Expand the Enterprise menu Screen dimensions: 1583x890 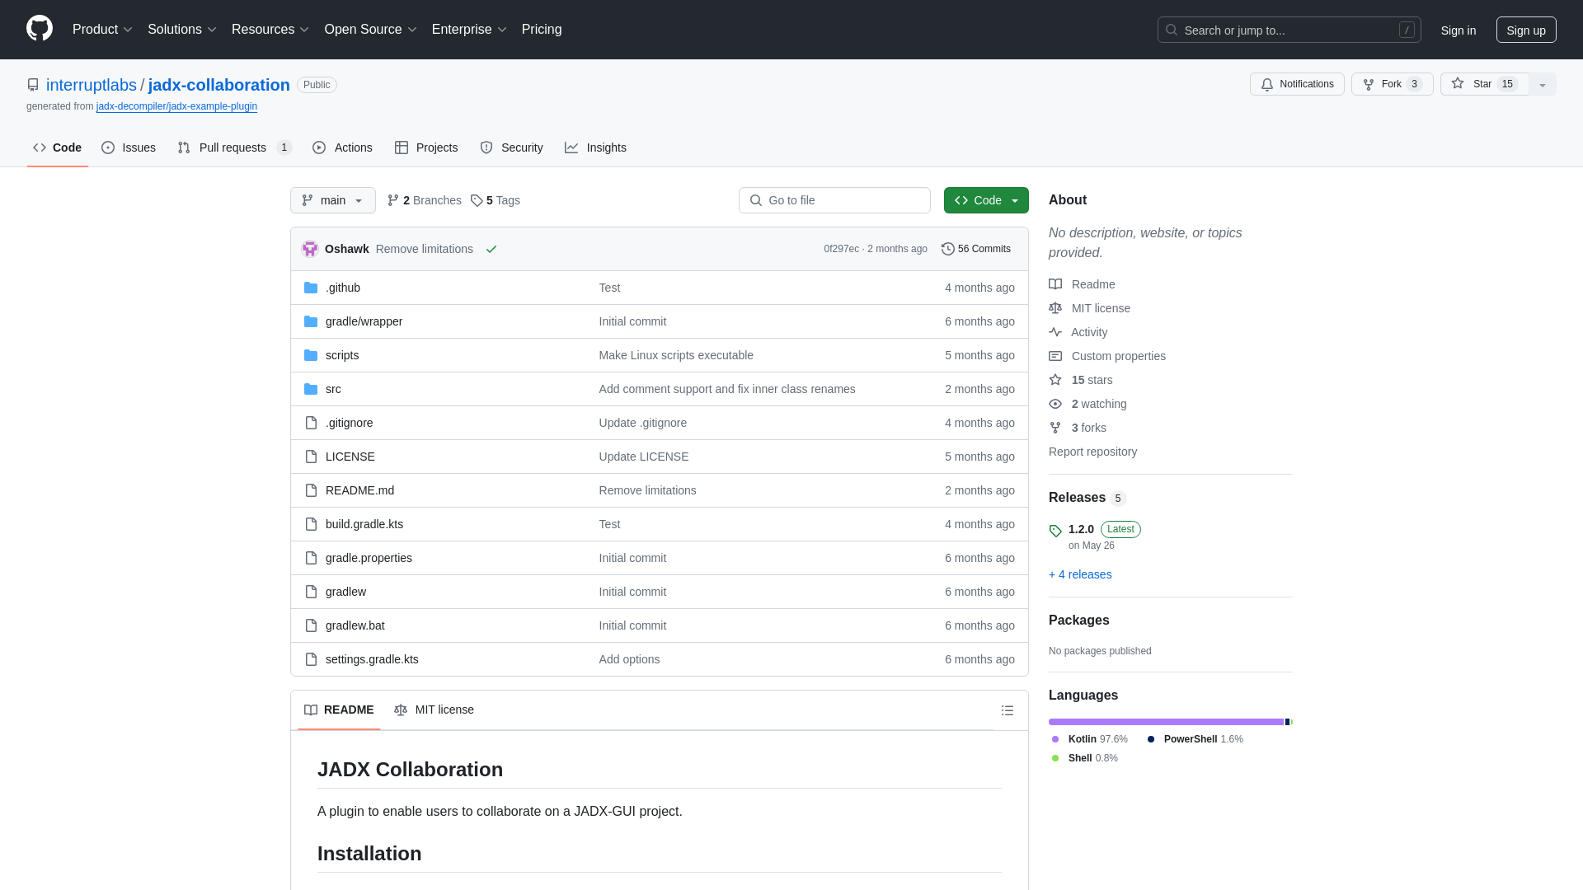469,30
